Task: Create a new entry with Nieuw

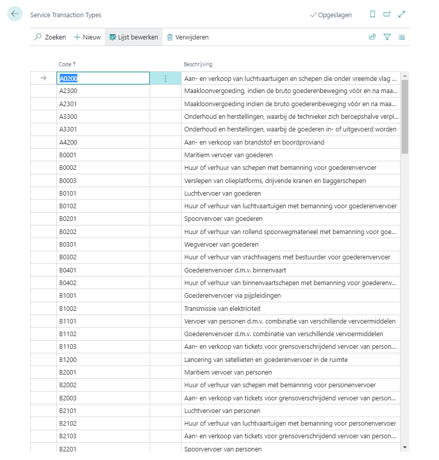Action: click(87, 37)
